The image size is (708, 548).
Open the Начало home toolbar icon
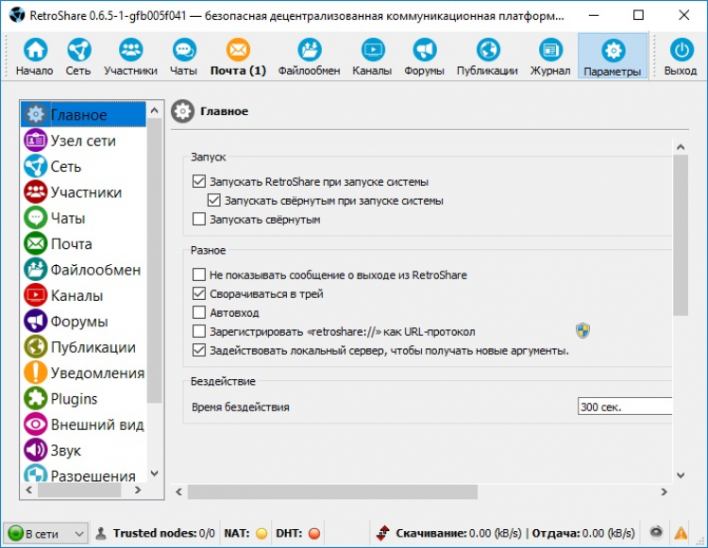click(35, 57)
